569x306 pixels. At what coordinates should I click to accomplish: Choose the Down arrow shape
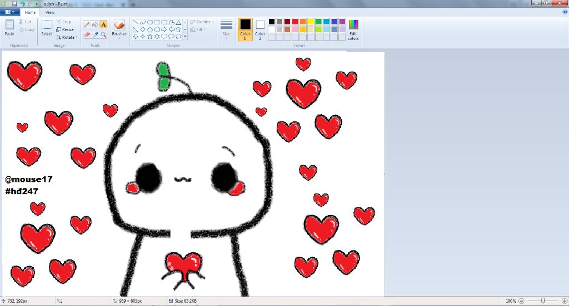pyautogui.click(x=136, y=36)
